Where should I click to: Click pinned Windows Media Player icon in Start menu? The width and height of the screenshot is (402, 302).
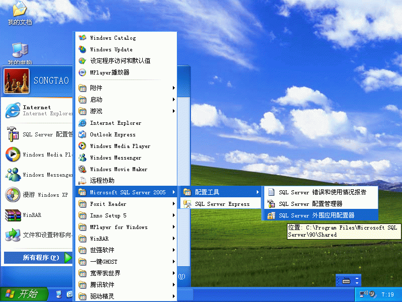[13, 155]
